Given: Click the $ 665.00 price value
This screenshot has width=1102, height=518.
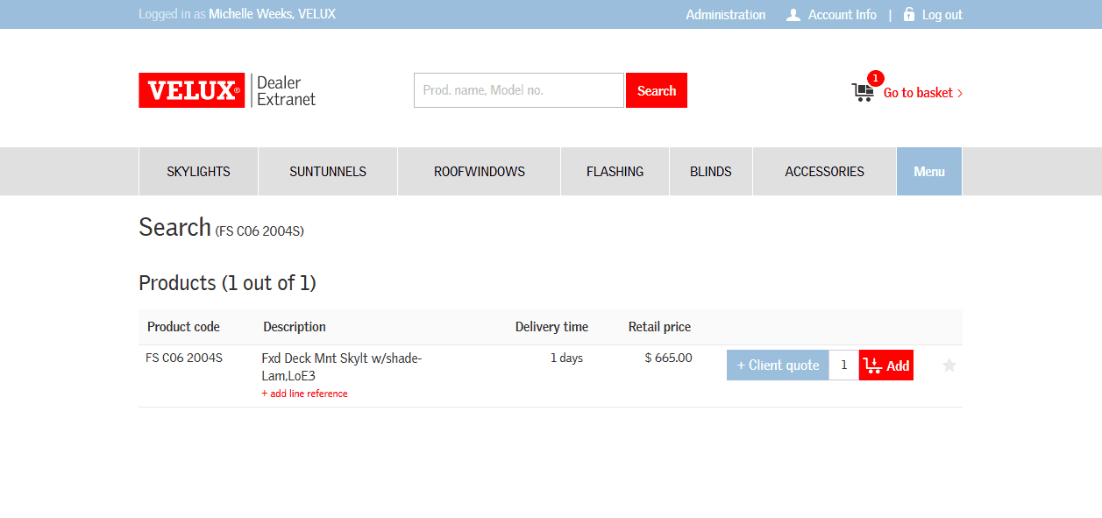Looking at the screenshot, I should (x=668, y=358).
